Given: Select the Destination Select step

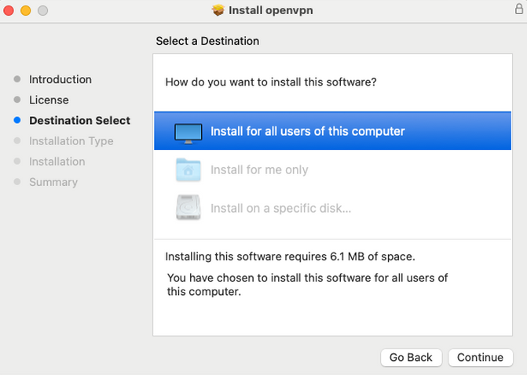Looking at the screenshot, I should pos(79,121).
